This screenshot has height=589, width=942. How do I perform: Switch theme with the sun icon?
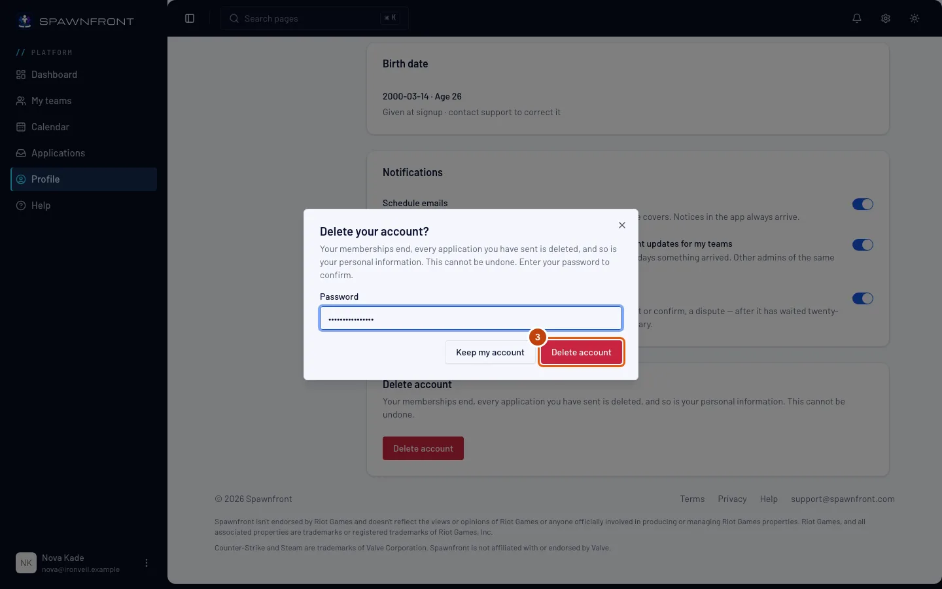pyautogui.click(x=915, y=18)
